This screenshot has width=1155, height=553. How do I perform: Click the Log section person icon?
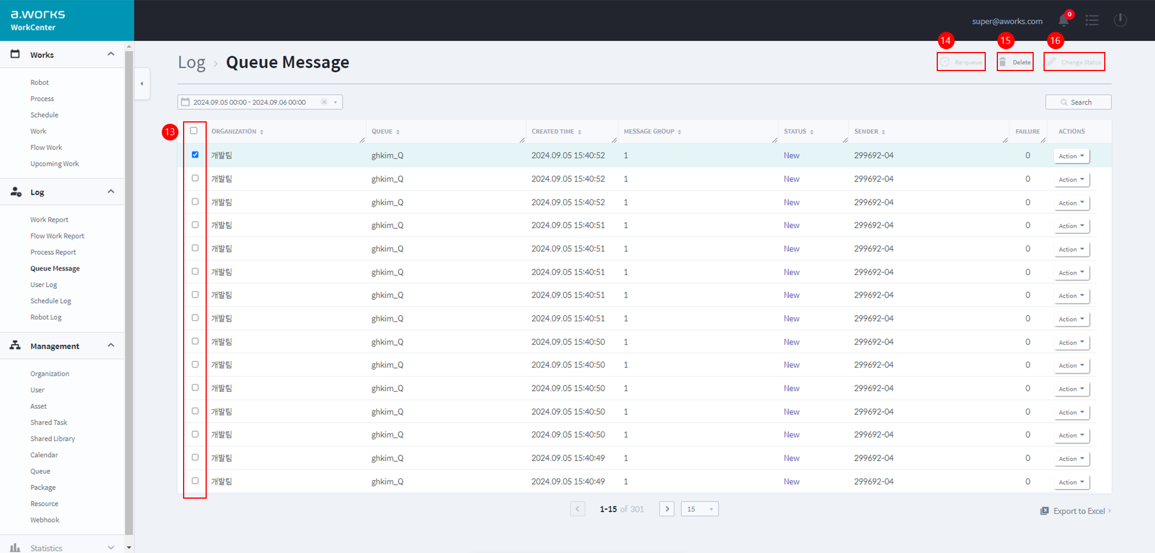click(16, 192)
